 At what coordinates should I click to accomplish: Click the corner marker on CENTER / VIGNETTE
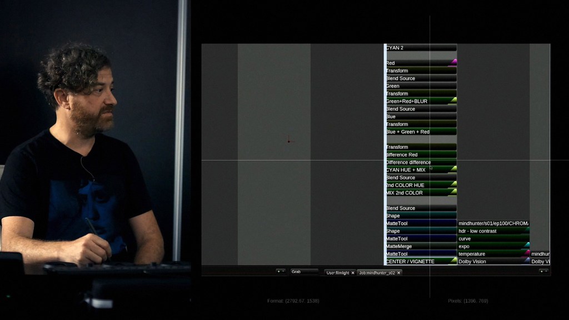click(453, 260)
